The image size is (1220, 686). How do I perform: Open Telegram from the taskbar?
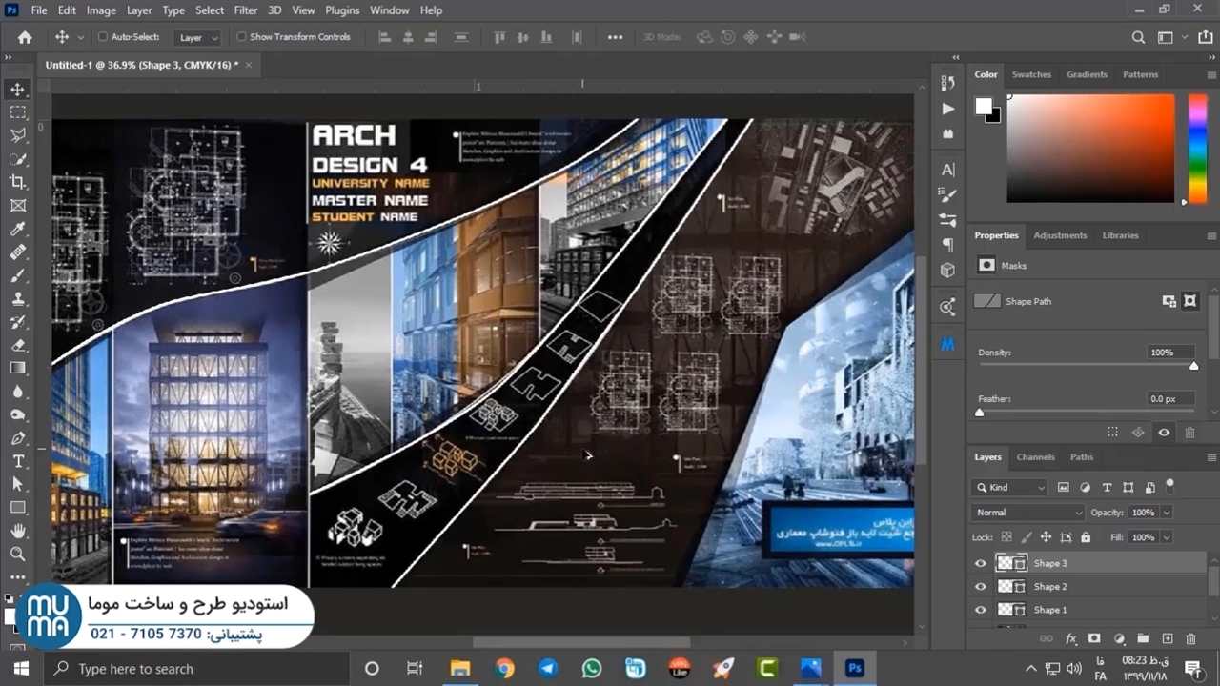click(x=548, y=668)
